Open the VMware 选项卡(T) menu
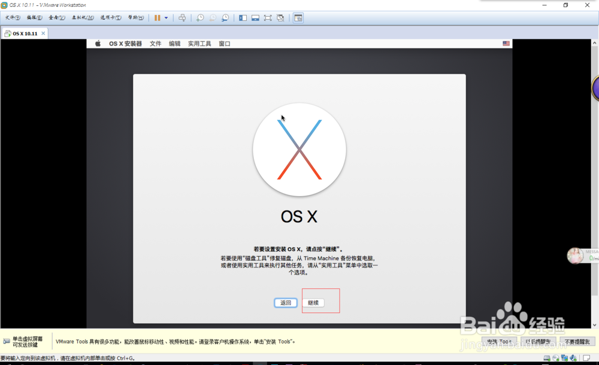599x365 pixels. pos(111,17)
